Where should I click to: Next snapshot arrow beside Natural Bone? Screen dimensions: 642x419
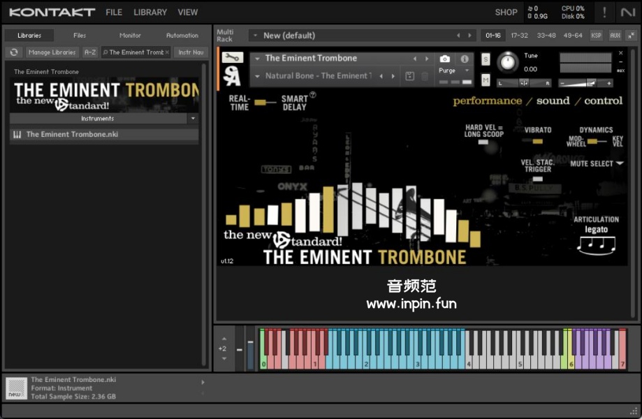point(393,76)
